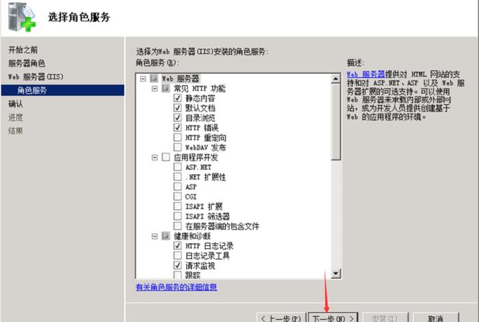Select the 静态内容 tree row label
The image size is (479, 322).
pos(200,98)
